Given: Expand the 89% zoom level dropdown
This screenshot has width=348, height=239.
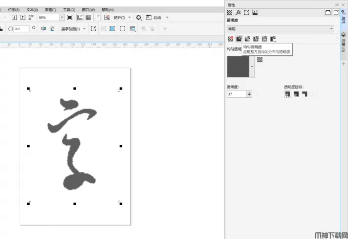Looking at the screenshot, I should [62, 17].
